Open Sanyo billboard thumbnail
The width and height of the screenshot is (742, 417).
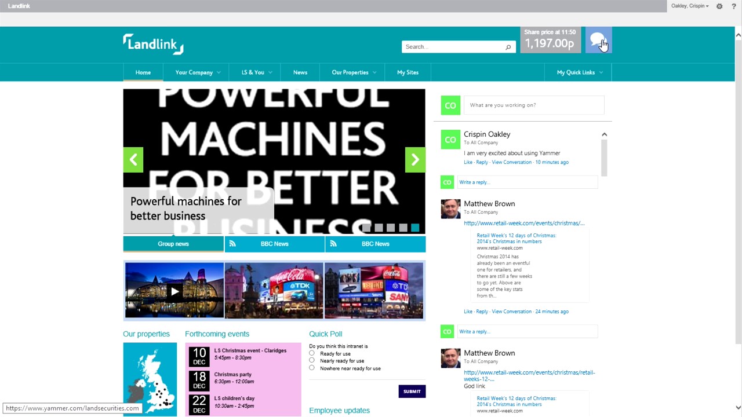pos(374,291)
